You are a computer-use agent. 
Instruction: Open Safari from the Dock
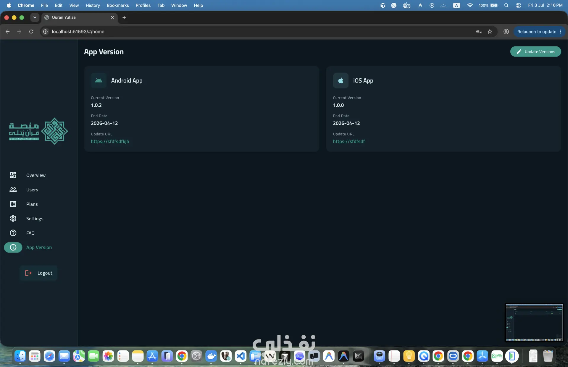coord(49,356)
